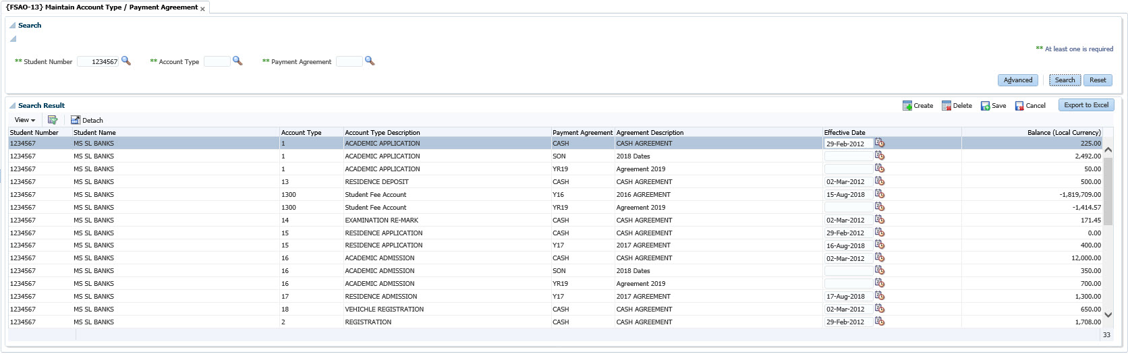
Task: Open the View dropdown menu
Action: pyautogui.click(x=25, y=120)
